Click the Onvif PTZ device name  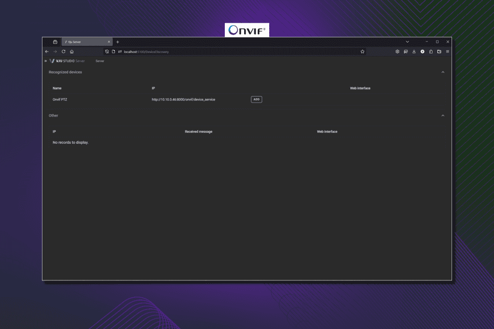point(60,99)
